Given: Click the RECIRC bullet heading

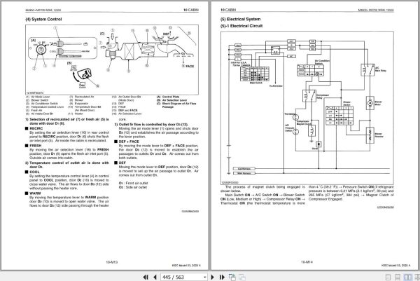Looking at the screenshot, I should 36,129.
